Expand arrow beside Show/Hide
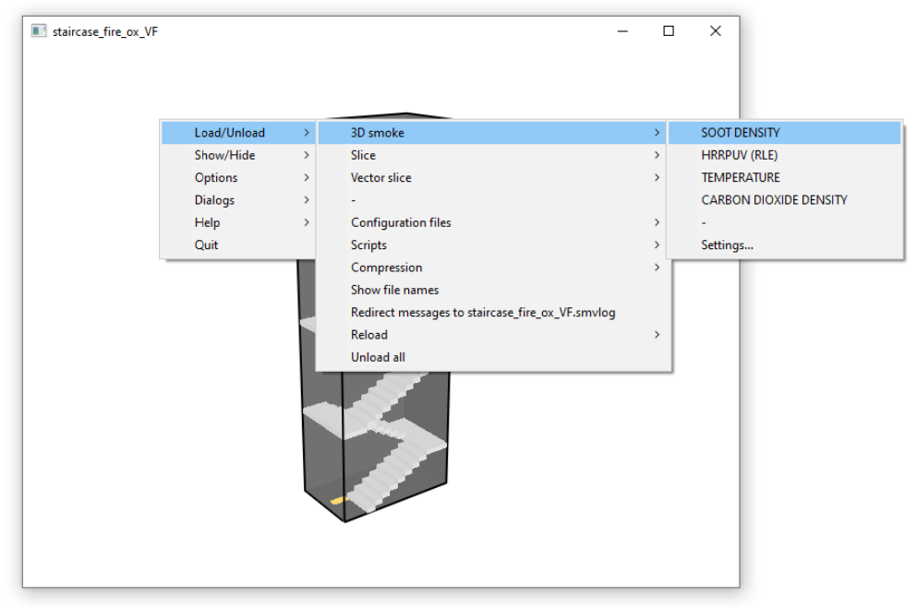Screen dimensions: 917x608 coord(307,155)
